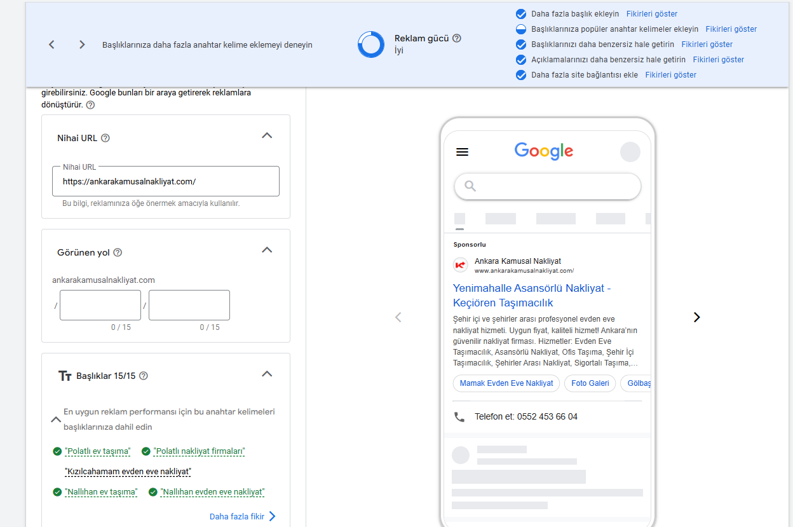The height and width of the screenshot is (527, 793).
Task: Show next ad preview with right arrow
Action: coord(697,317)
